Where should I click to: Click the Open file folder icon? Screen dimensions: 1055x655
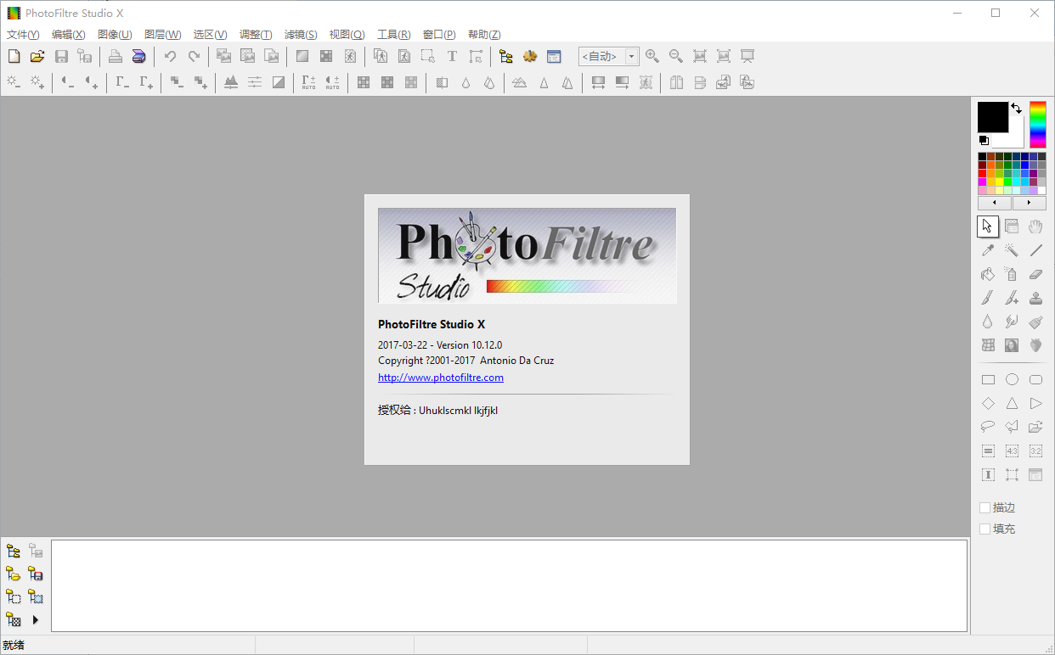coord(37,57)
